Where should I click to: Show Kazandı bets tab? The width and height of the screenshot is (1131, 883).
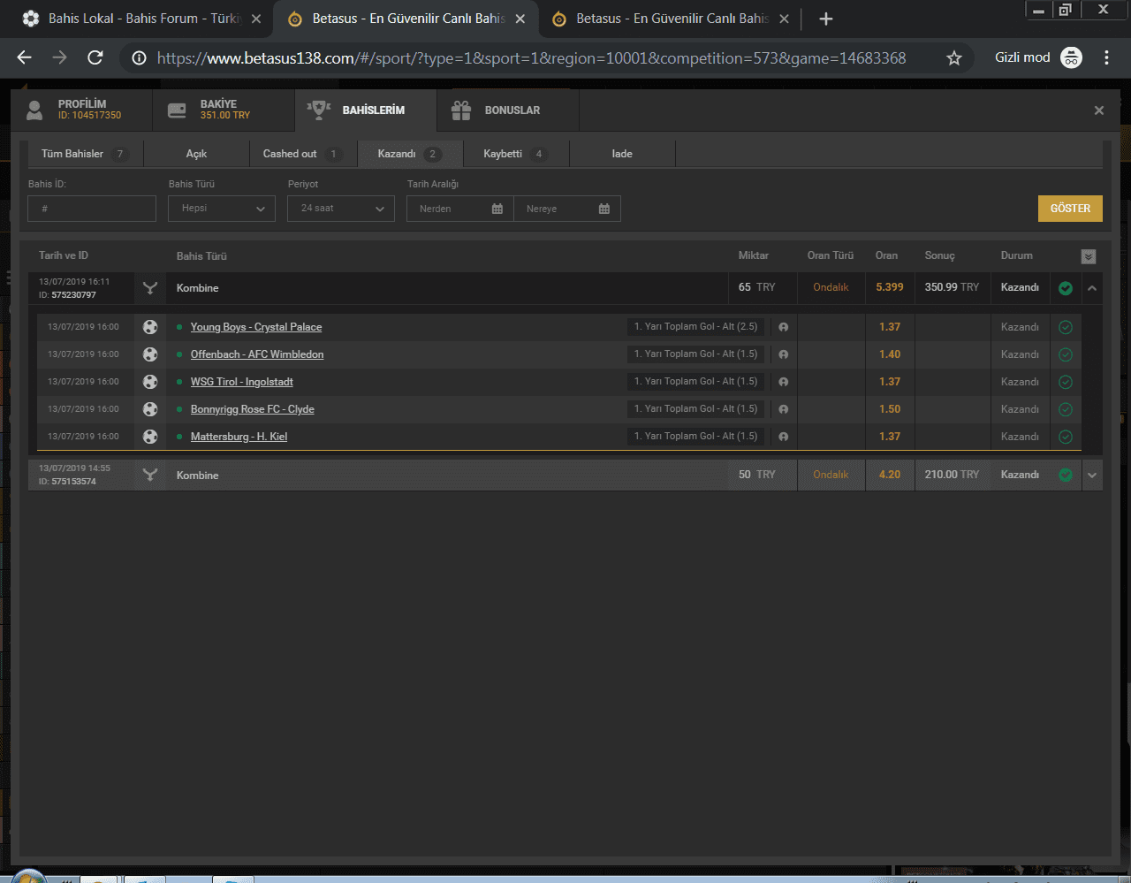[x=410, y=154]
